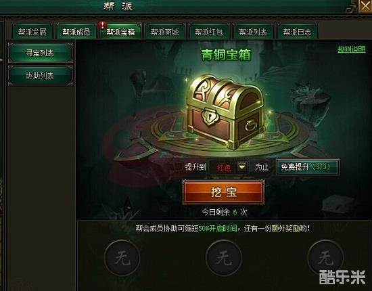Click the bronze treasure chest image
Viewport: 372px width, 291px height.
tap(225, 112)
